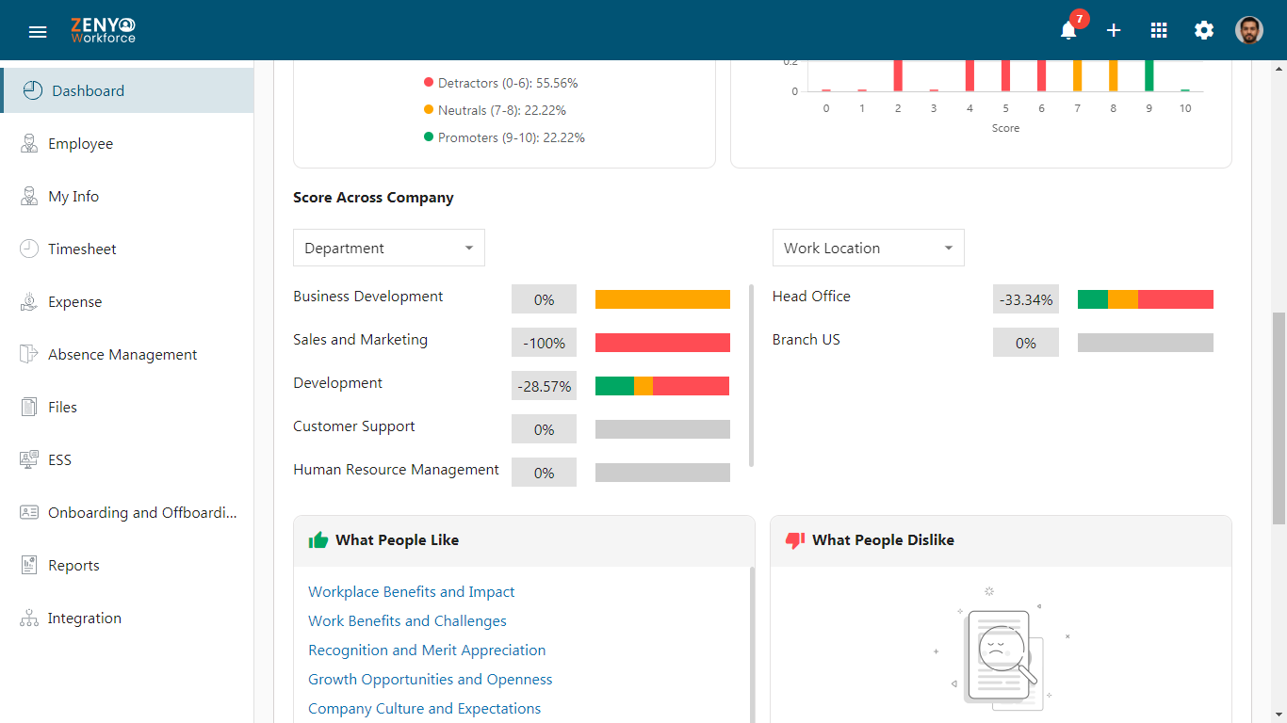Click Head Office -33.34% score value
The width and height of the screenshot is (1287, 723).
[x=1026, y=299]
